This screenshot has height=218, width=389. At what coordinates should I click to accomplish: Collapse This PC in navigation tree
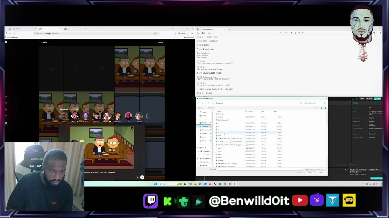click(198, 148)
